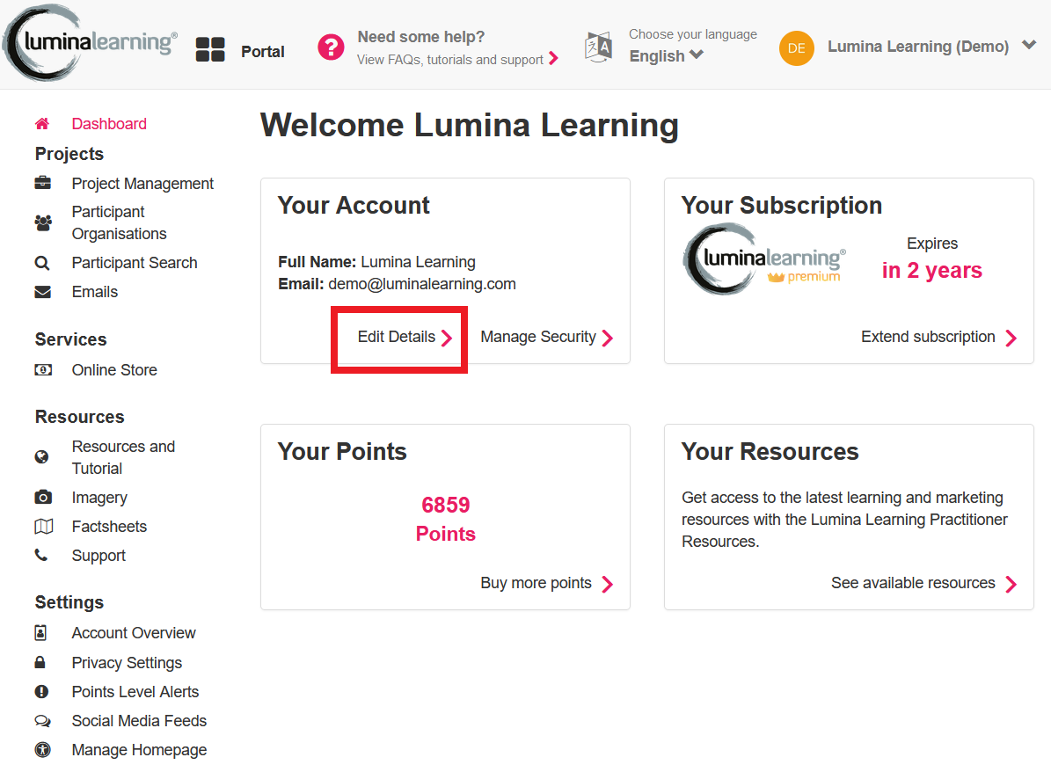The width and height of the screenshot is (1051, 772).
Task: Click Extend subscription link
Action: pyautogui.click(x=938, y=337)
